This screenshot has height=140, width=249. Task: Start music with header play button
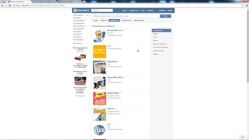[x=155, y=10]
